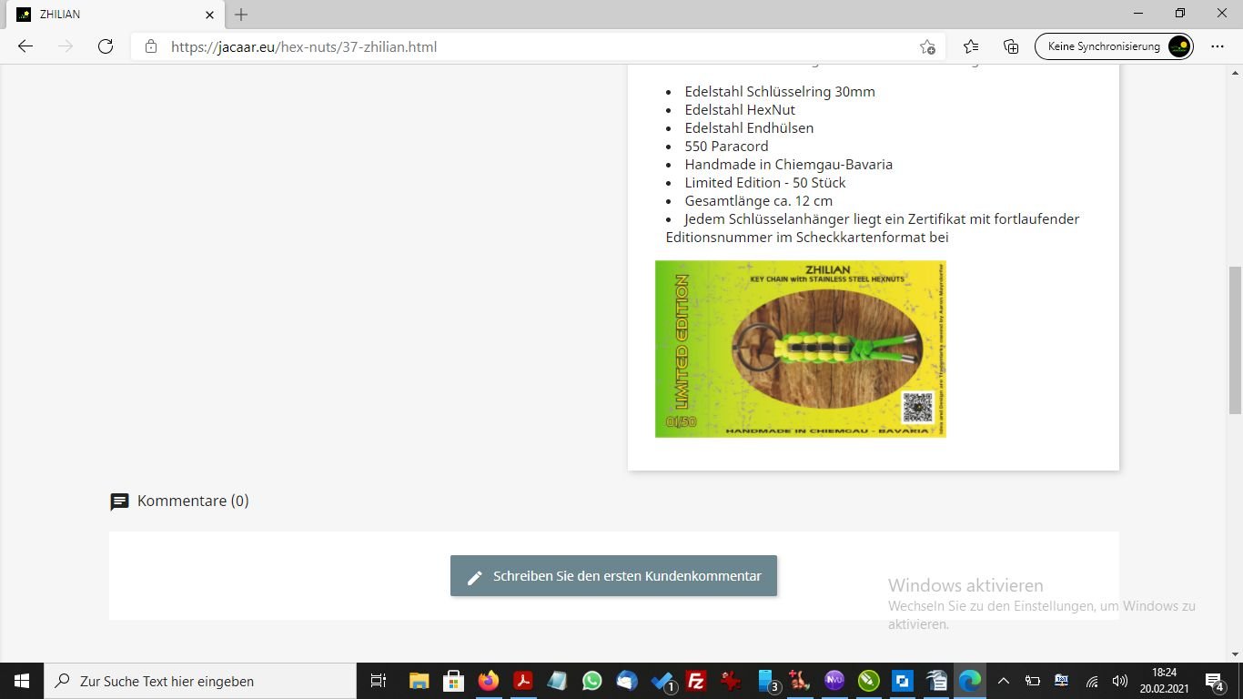Viewport: 1243px width, 699px height.
Task: Open WhatsApp from the taskbar
Action: point(592,681)
